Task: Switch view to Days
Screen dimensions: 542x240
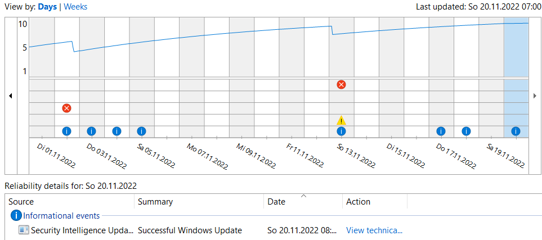Action: point(48,7)
